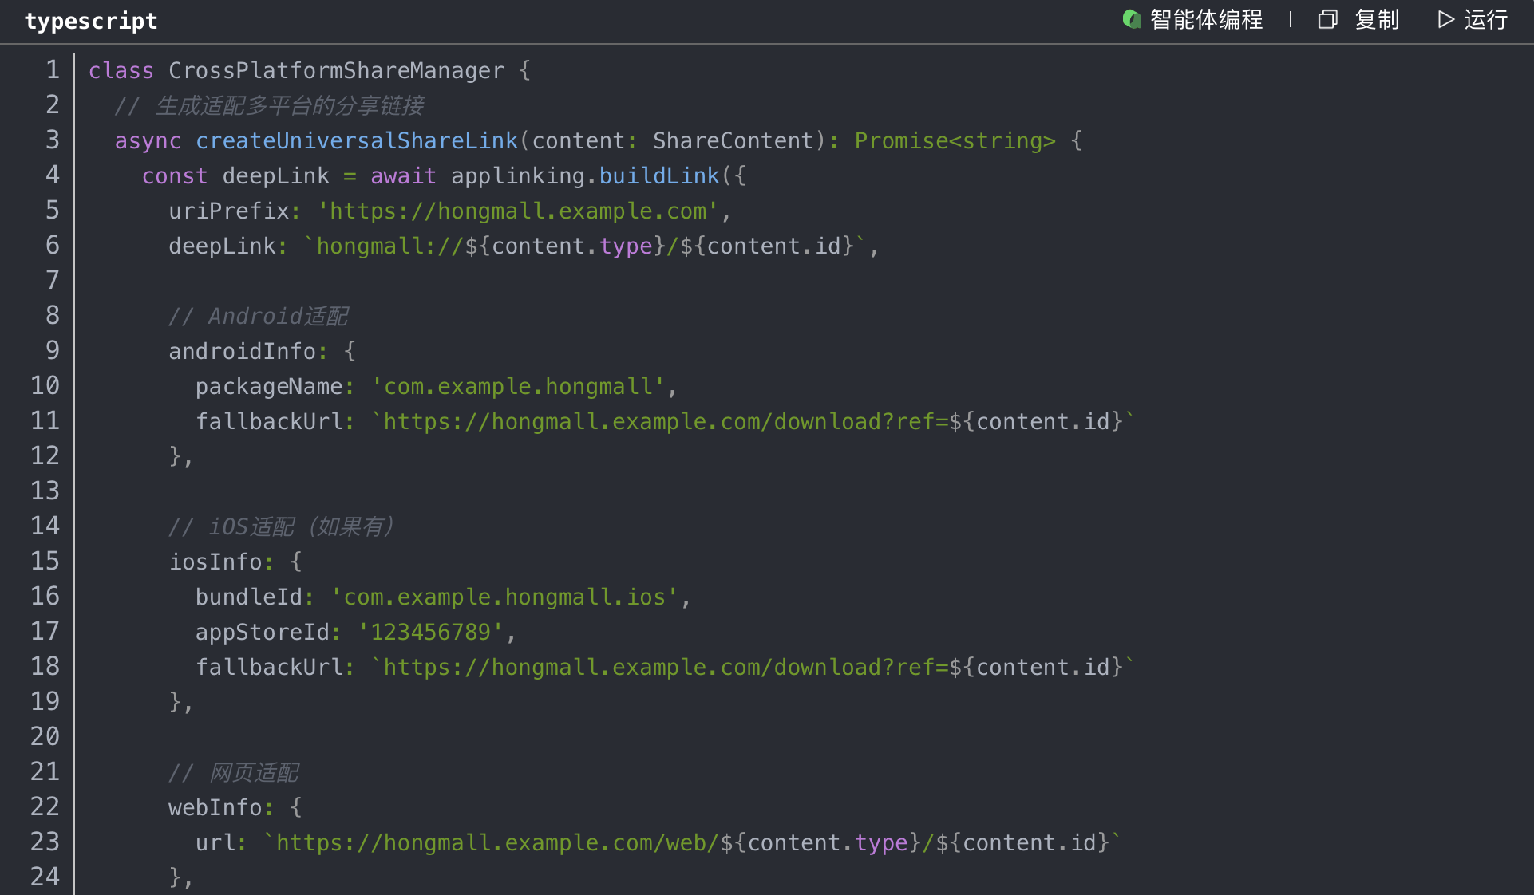Click the CrossPlatformShareManager class name
The height and width of the screenshot is (895, 1534).
336,70
